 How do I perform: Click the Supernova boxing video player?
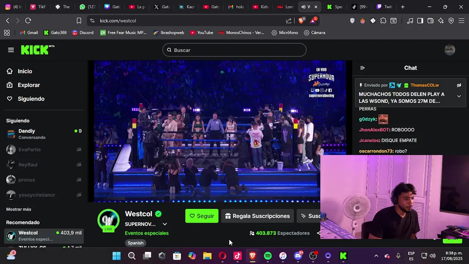220,131
